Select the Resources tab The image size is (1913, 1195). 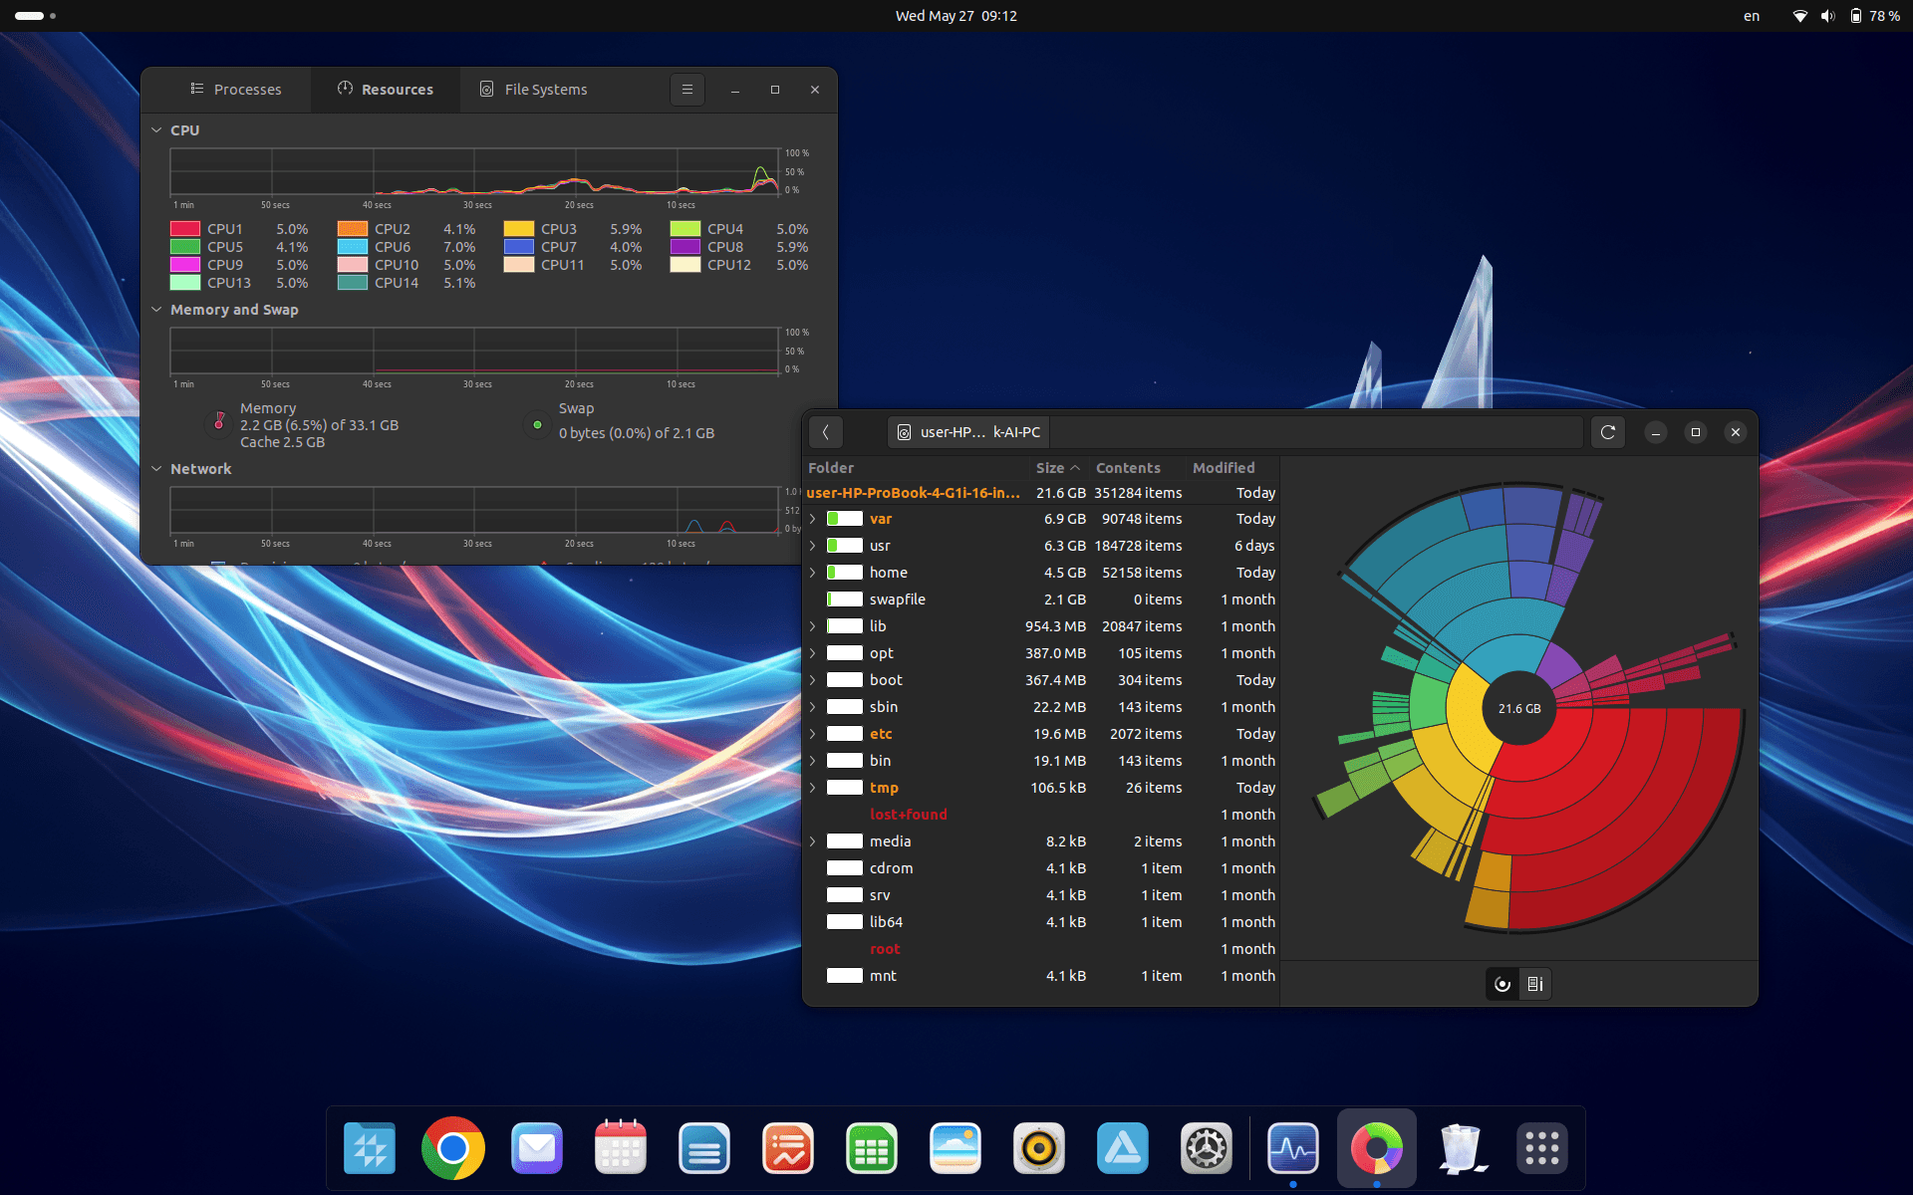[386, 90]
